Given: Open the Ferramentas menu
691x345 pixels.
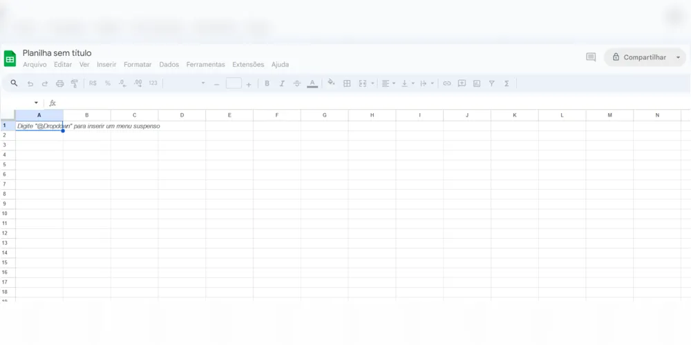Looking at the screenshot, I should pyautogui.click(x=206, y=65).
